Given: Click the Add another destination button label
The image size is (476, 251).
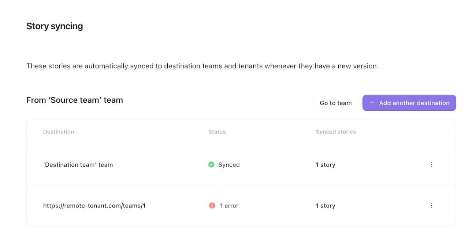Looking at the screenshot, I should point(414,103).
